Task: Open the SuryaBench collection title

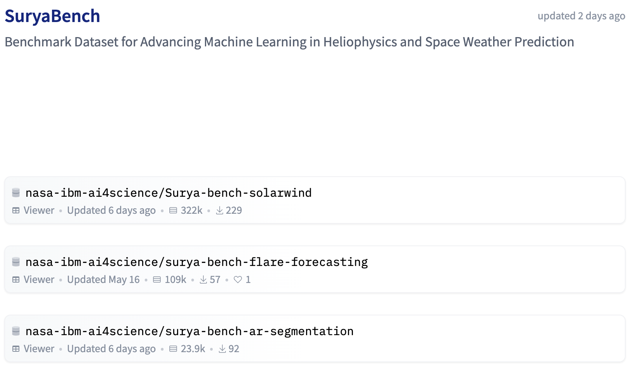Action: coord(52,16)
